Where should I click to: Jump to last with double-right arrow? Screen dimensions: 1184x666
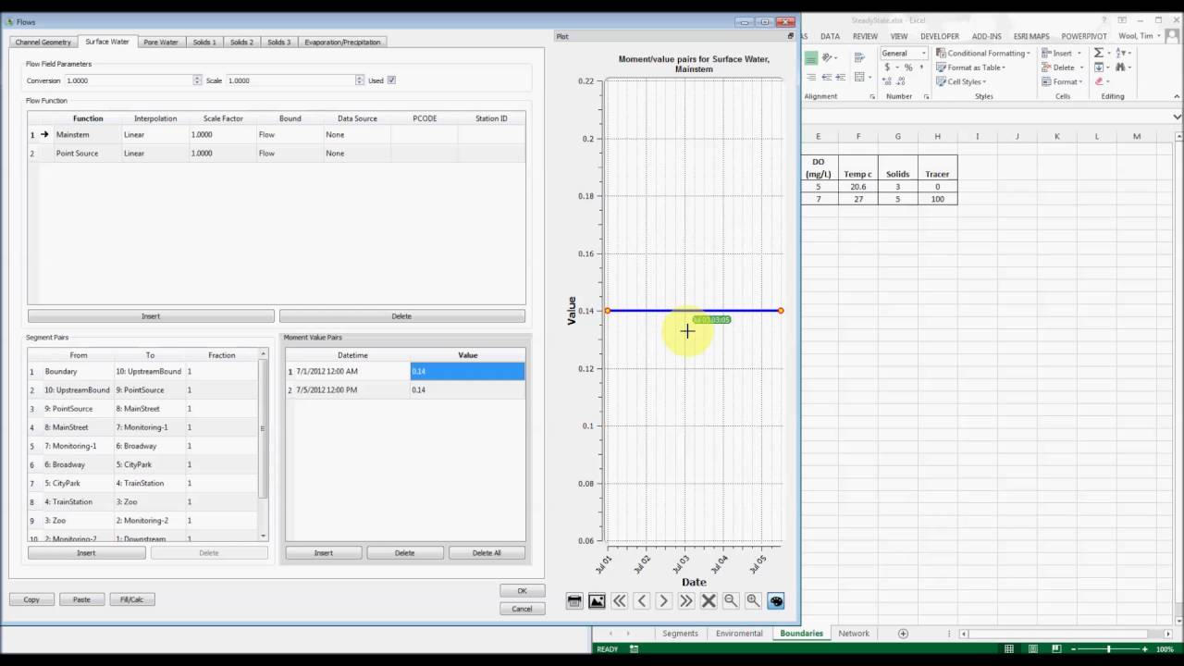point(685,601)
